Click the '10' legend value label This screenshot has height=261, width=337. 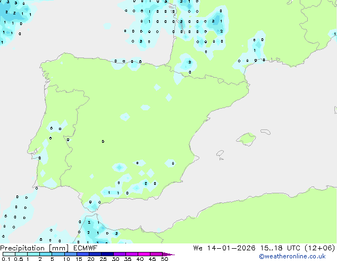[x=66, y=259]
